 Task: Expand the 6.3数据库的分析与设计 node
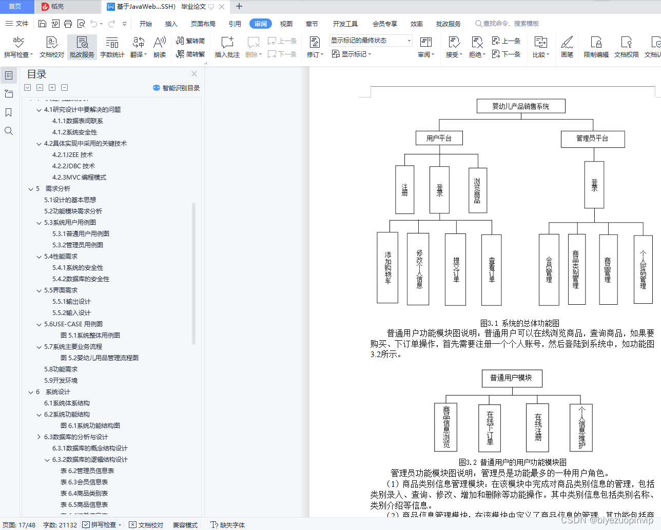point(39,437)
